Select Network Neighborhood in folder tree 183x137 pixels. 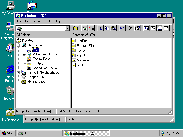[43, 72]
